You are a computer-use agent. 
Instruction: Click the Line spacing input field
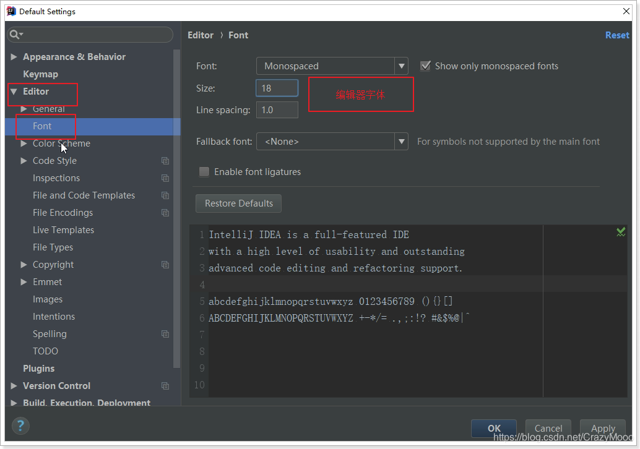[277, 110]
